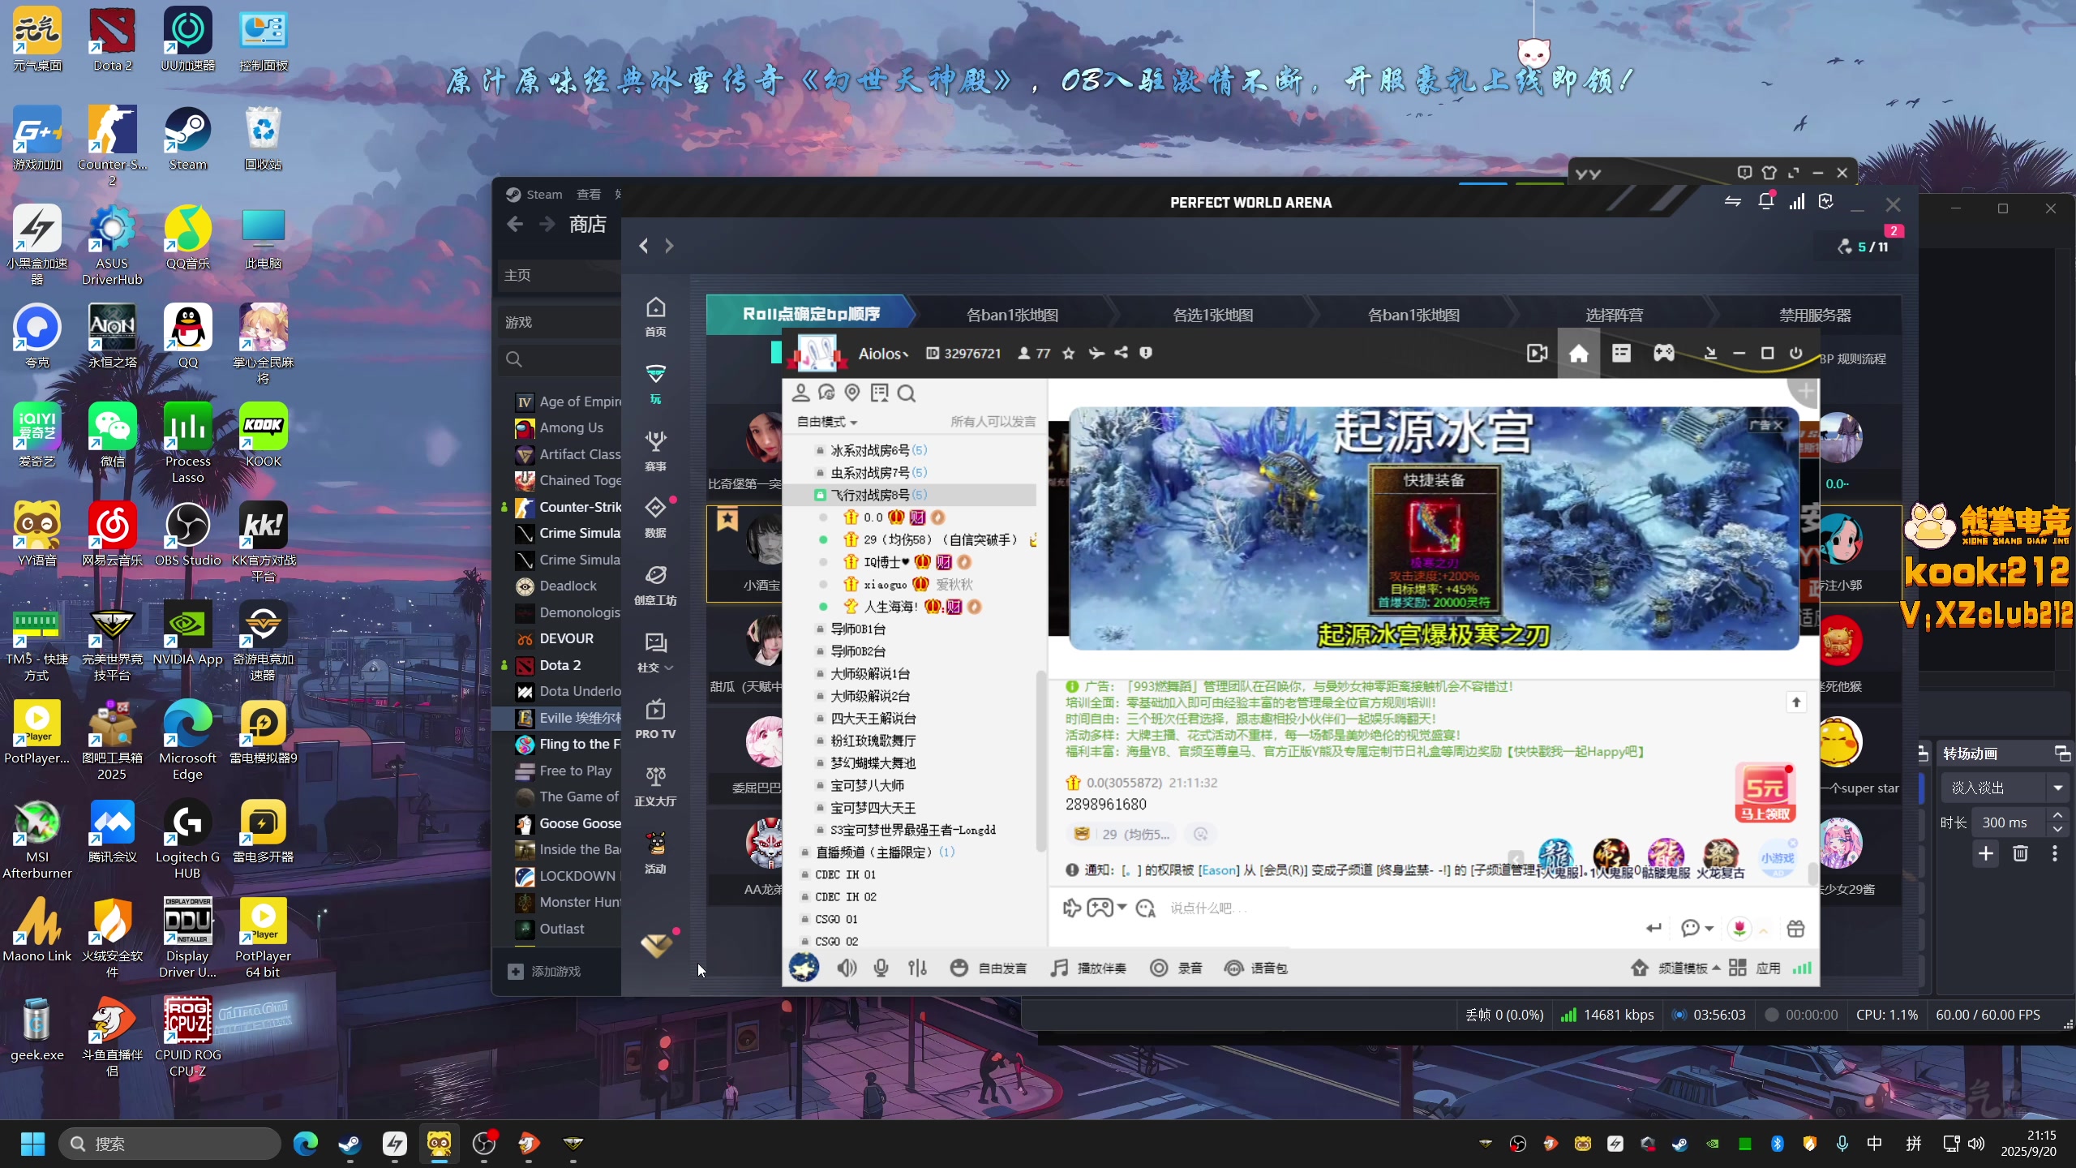Select the 选择阵营 tab
The width and height of the screenshot is (2076, 1168).
[1614, 315]
